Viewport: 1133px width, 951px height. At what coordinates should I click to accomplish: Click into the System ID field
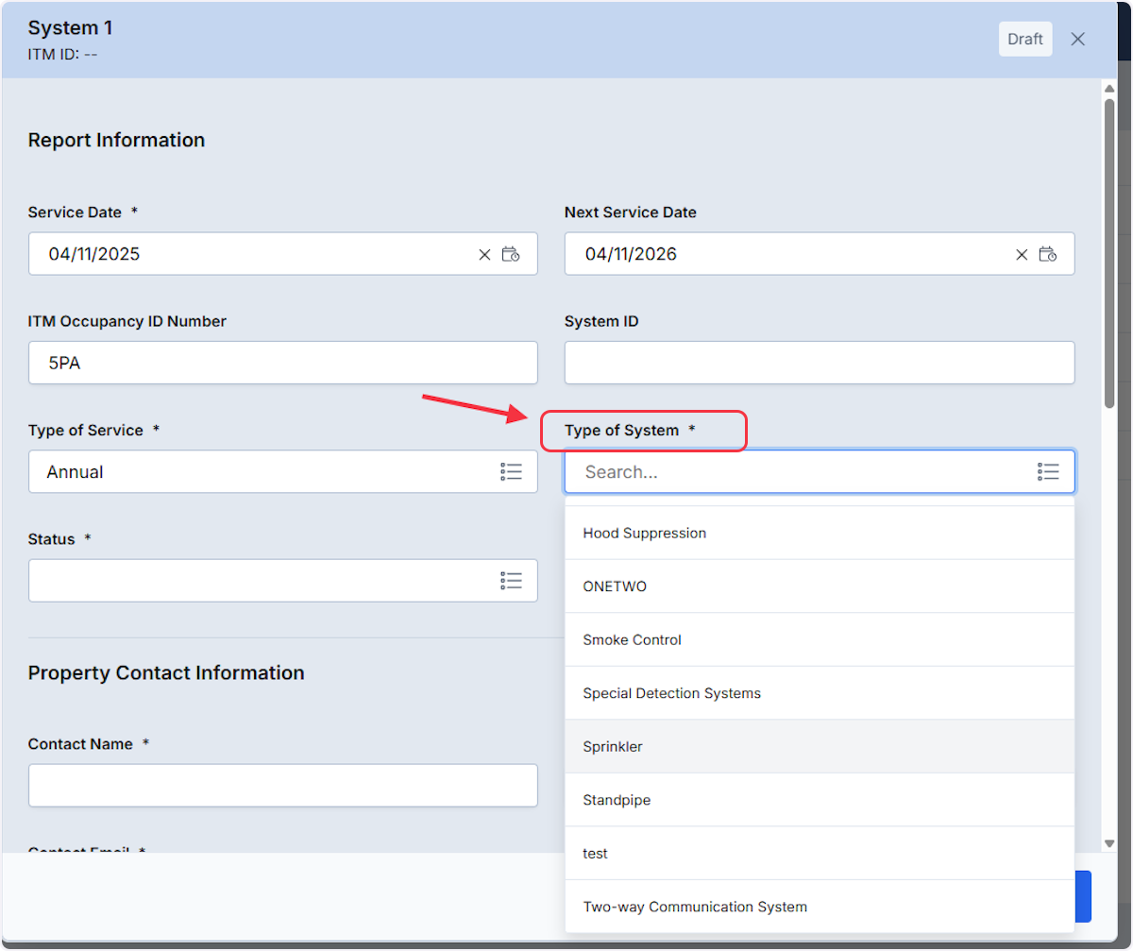(820, 363)
